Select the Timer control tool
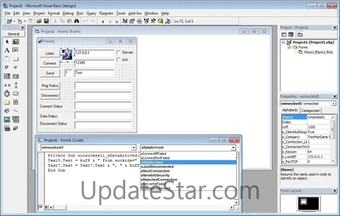 (7, 93)
